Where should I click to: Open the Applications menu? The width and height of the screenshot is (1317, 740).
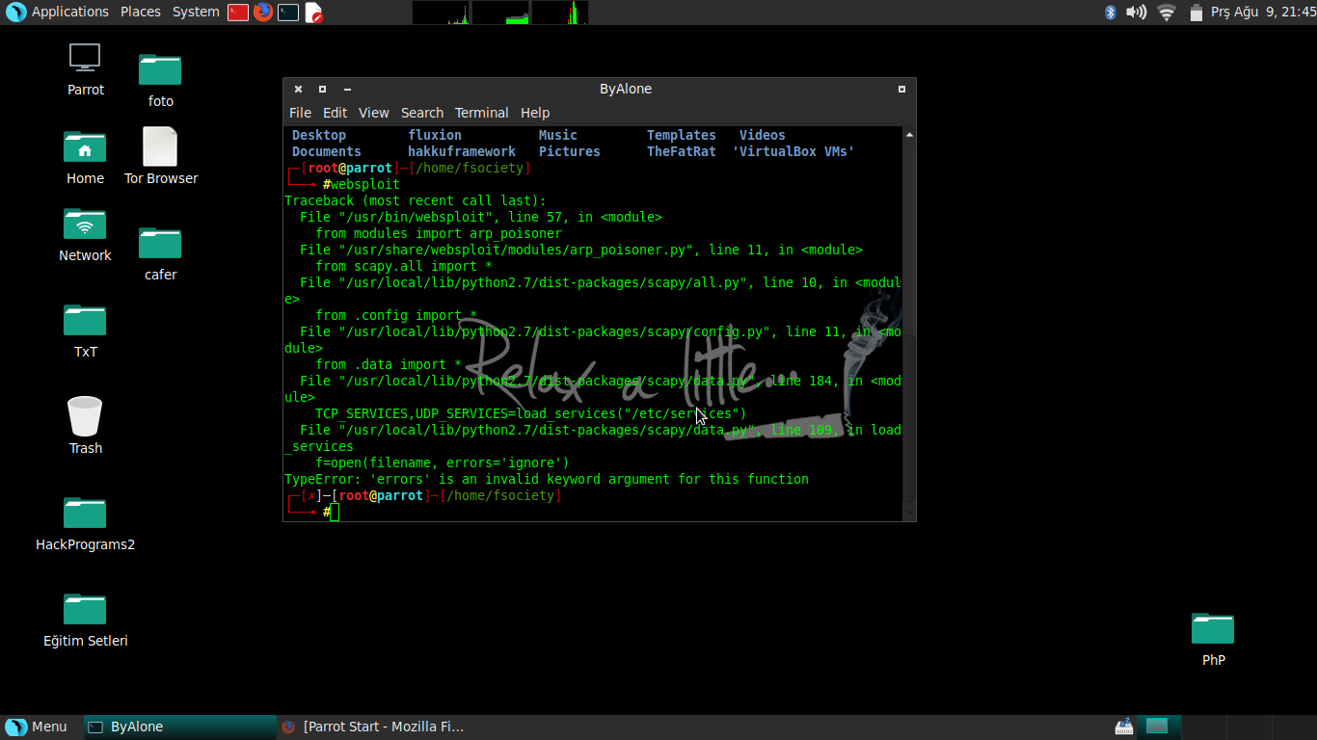coord(69,12)
